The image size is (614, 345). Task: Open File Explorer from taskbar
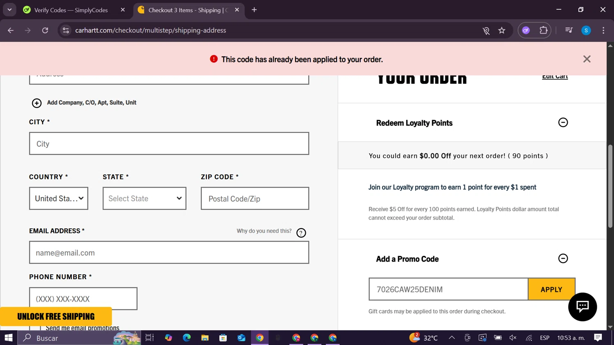tap(205, 338)
